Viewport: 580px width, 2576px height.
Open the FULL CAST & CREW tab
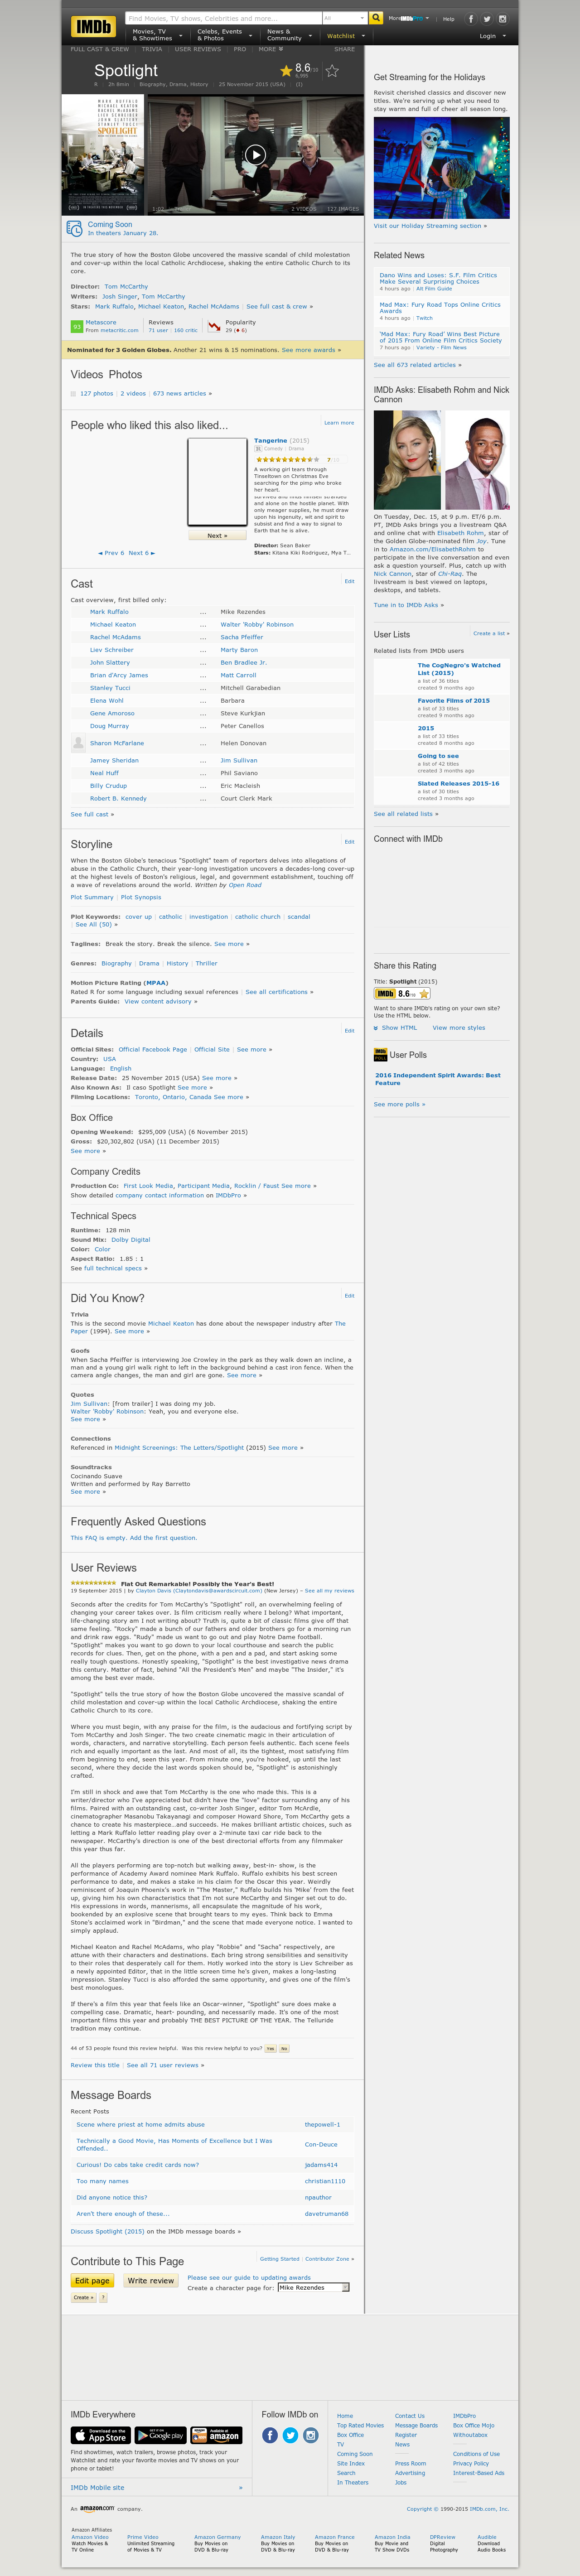[x=100, y=49]
